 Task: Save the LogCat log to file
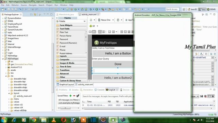click(202, 96)
